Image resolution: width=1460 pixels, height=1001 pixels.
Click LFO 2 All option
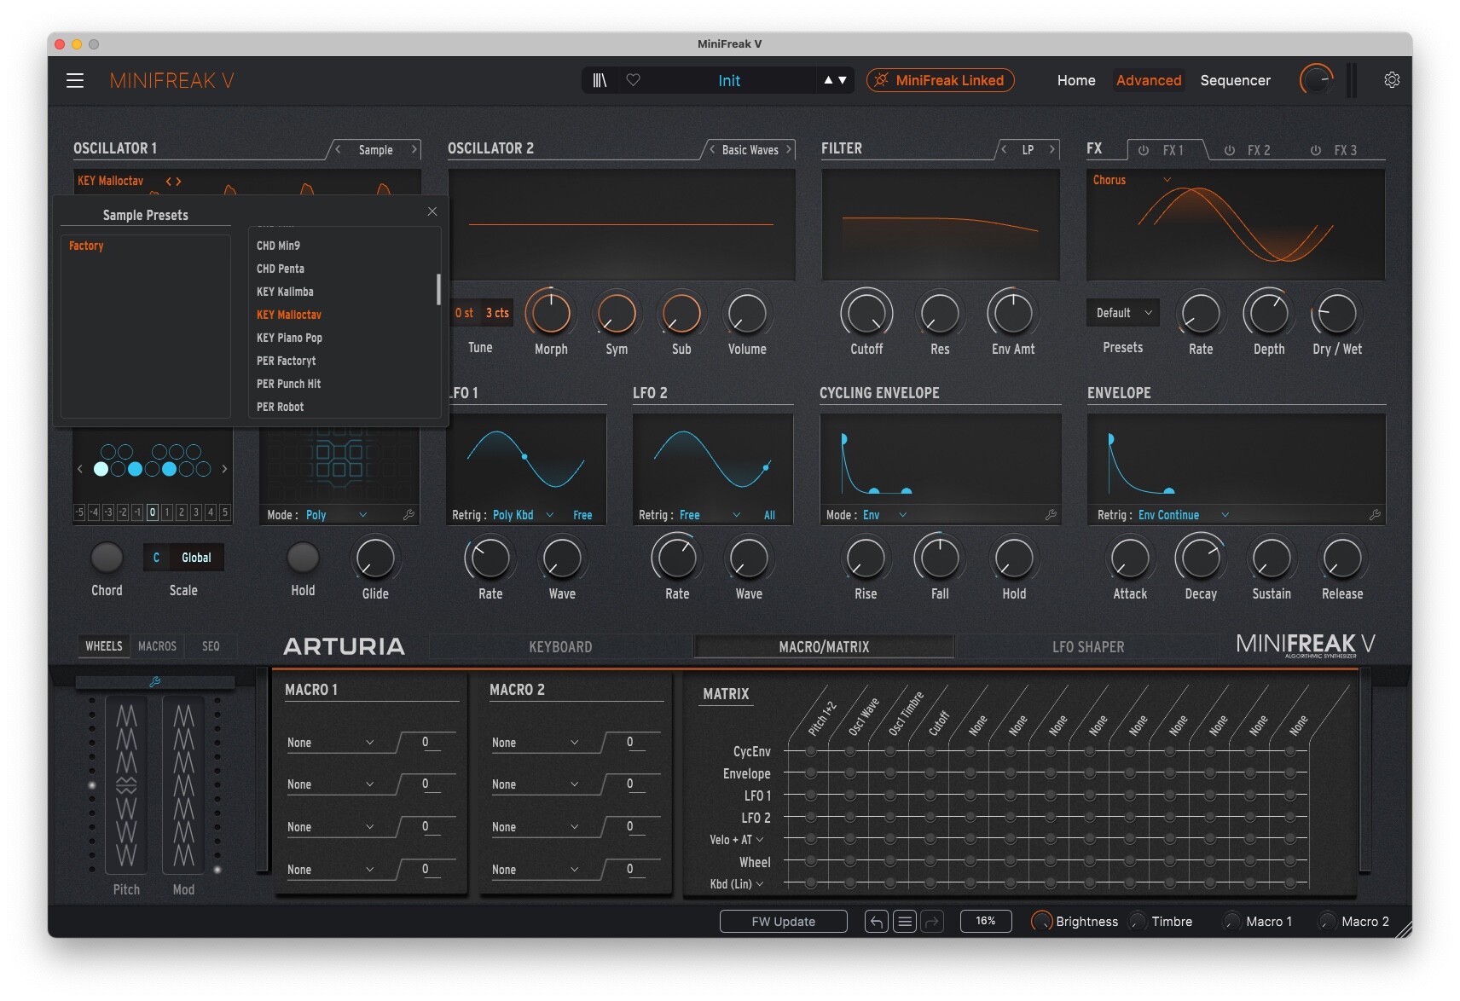pos(769,515)
